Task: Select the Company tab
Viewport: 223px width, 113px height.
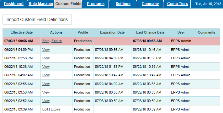Action: pos(150,4)
